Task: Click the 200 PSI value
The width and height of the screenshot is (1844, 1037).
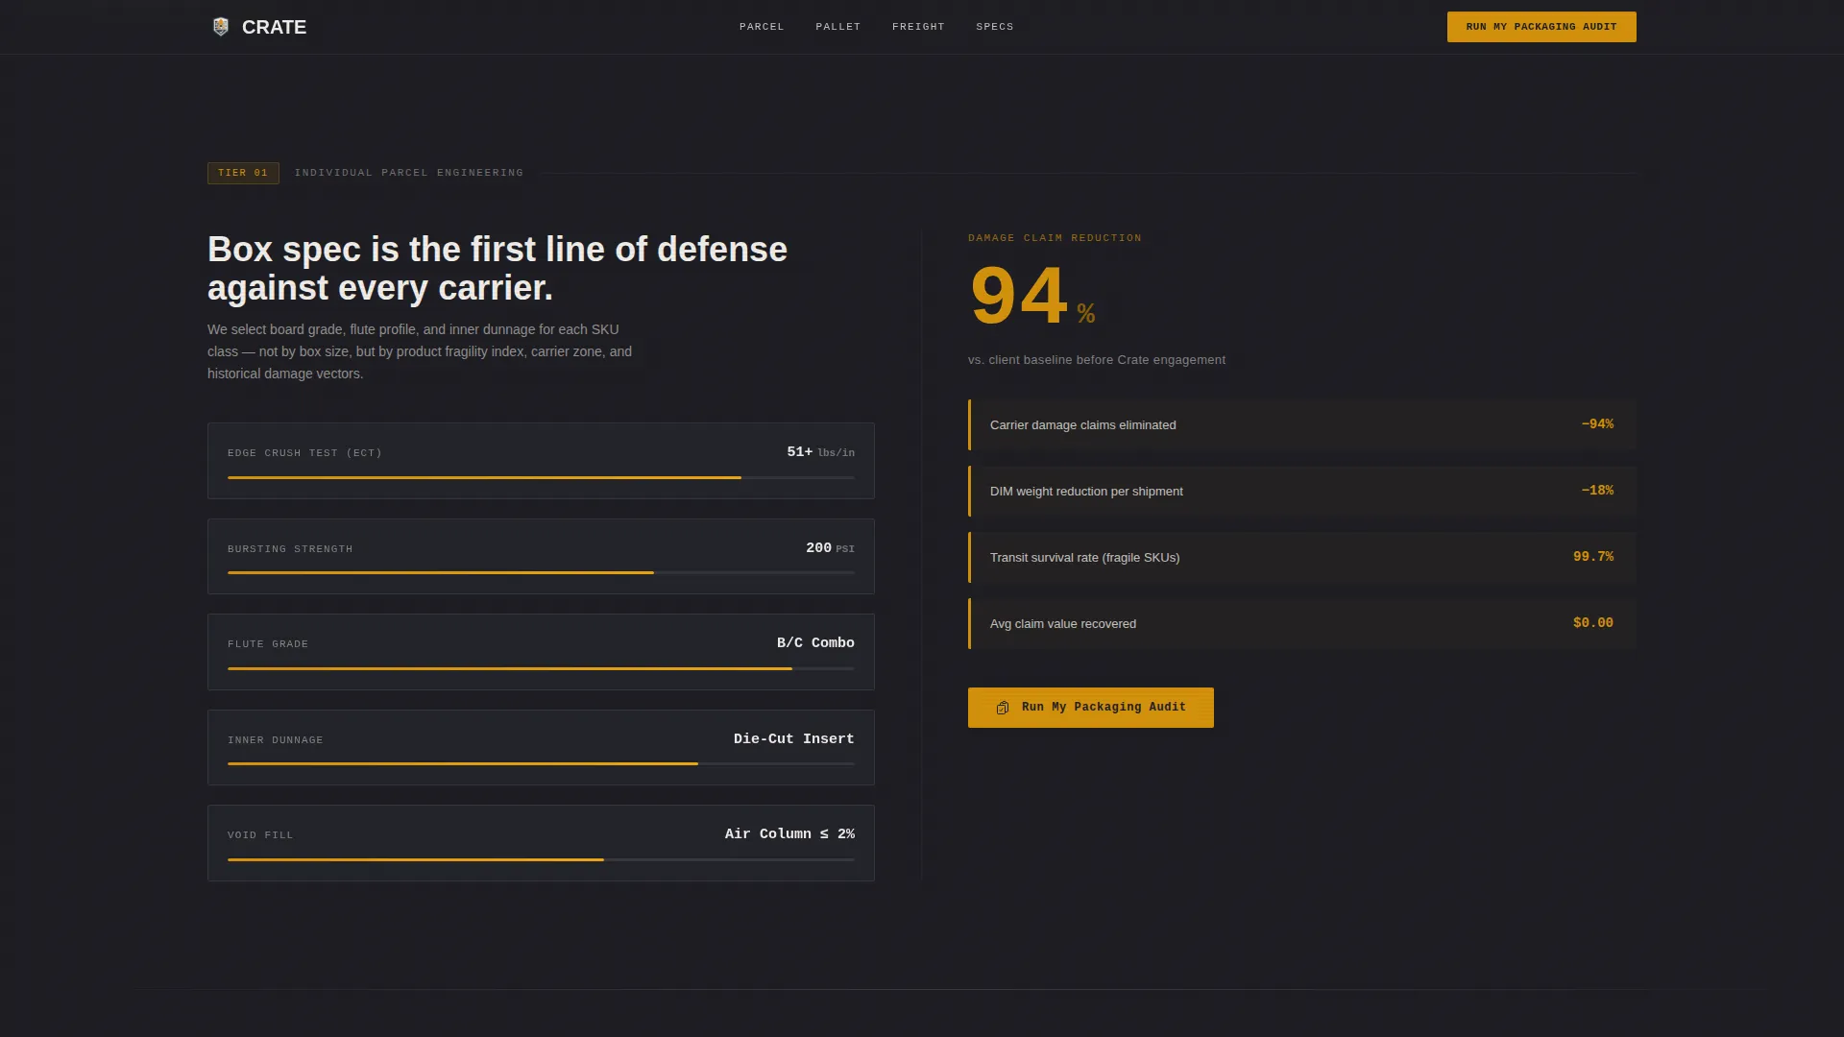Action: (x=830, y=548)
